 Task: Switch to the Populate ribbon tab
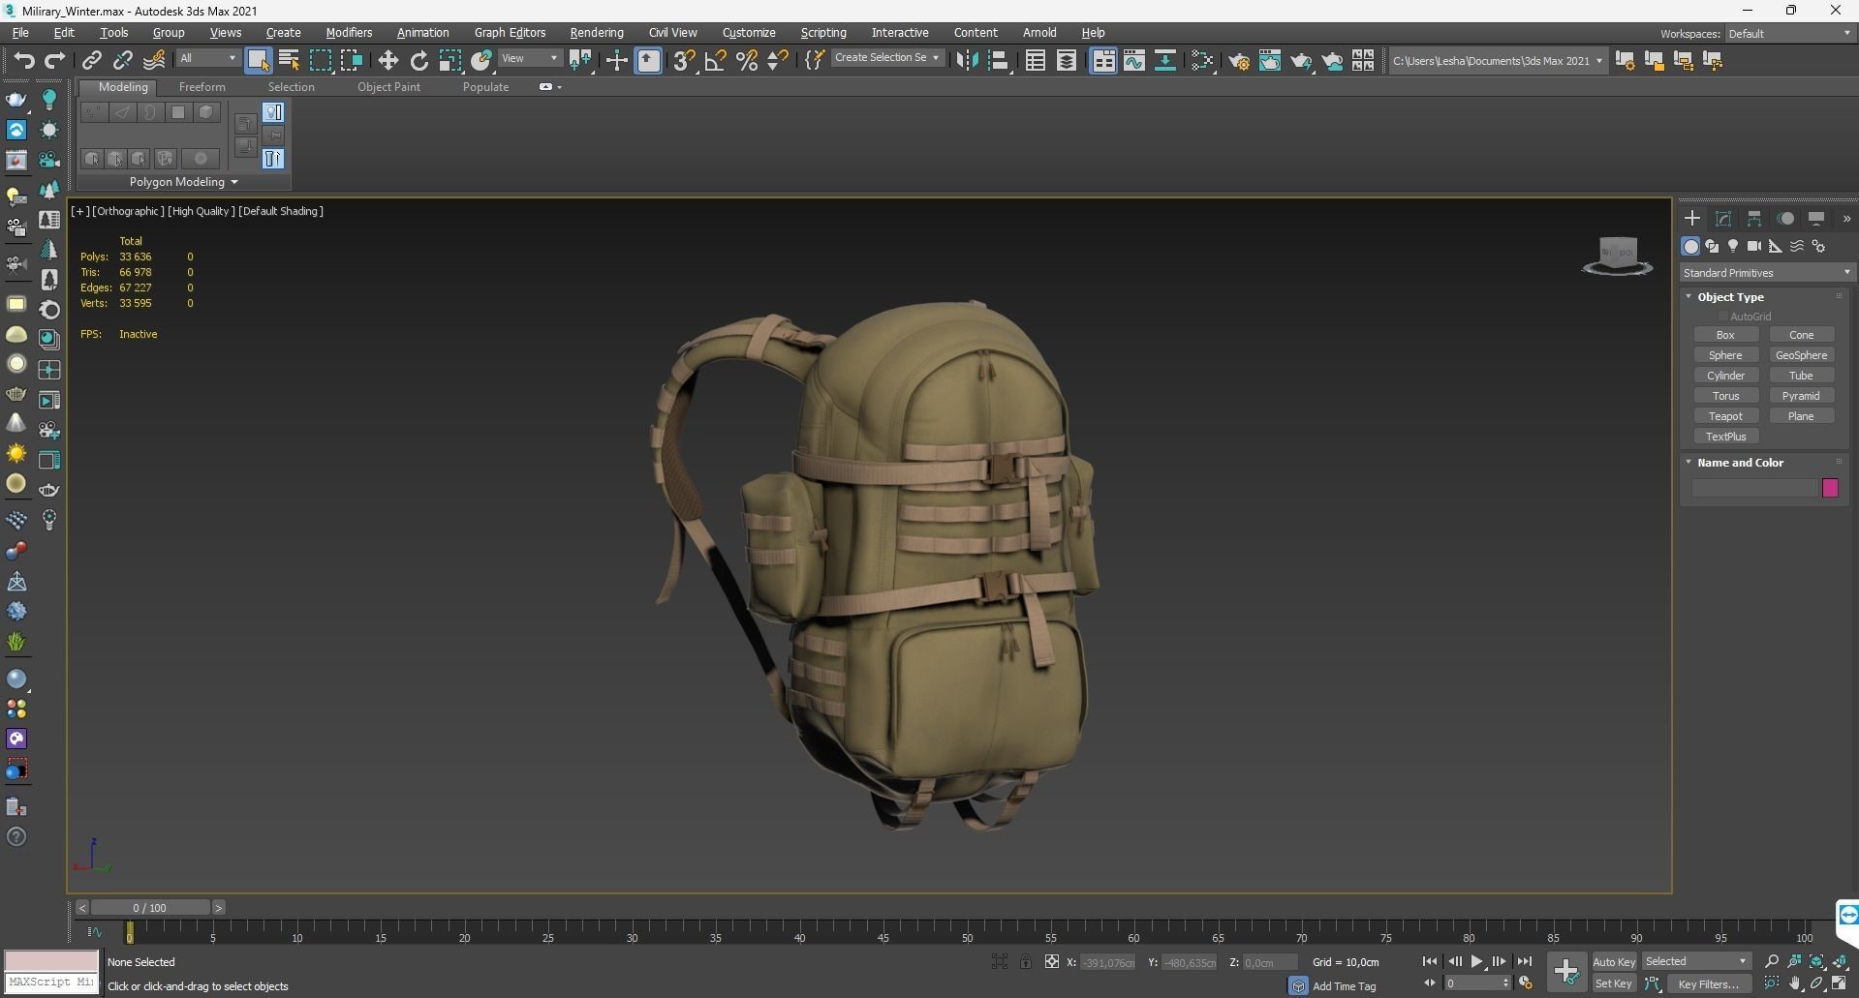[485, 87]
